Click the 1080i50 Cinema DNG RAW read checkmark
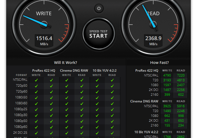The image size is (197, 138). [x=82, y=98]
